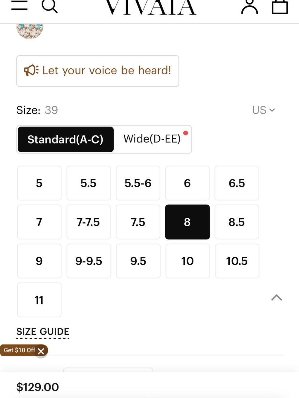Open the SIZE GUIDE link
This screenshot has width=299, height=398.
43,332
